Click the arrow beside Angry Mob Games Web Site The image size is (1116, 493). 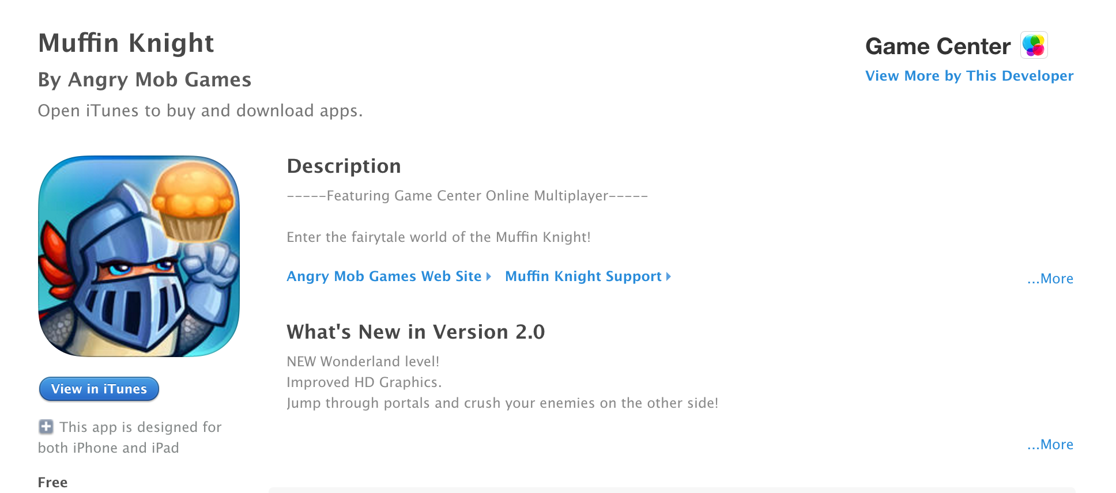(x=489, y=277)
